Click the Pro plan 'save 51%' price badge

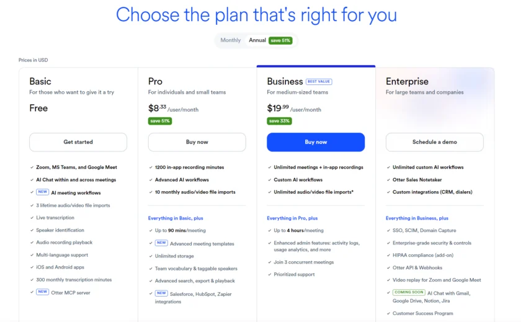click(160, 121)
